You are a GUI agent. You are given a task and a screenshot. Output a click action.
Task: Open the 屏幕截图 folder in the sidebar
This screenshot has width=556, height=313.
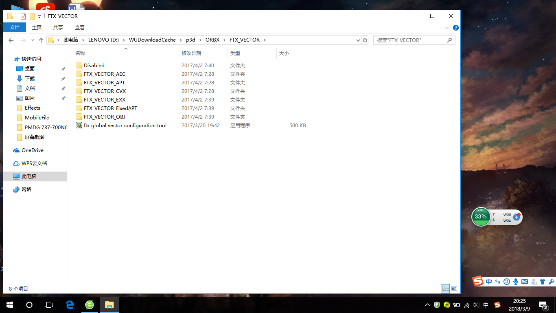click(34, 137)
